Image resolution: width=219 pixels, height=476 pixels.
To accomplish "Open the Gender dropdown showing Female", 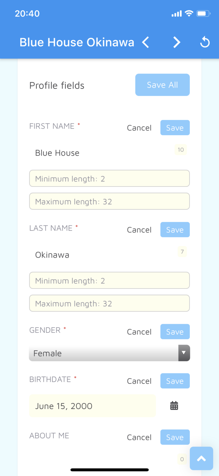I will click(x=104, y=353).
